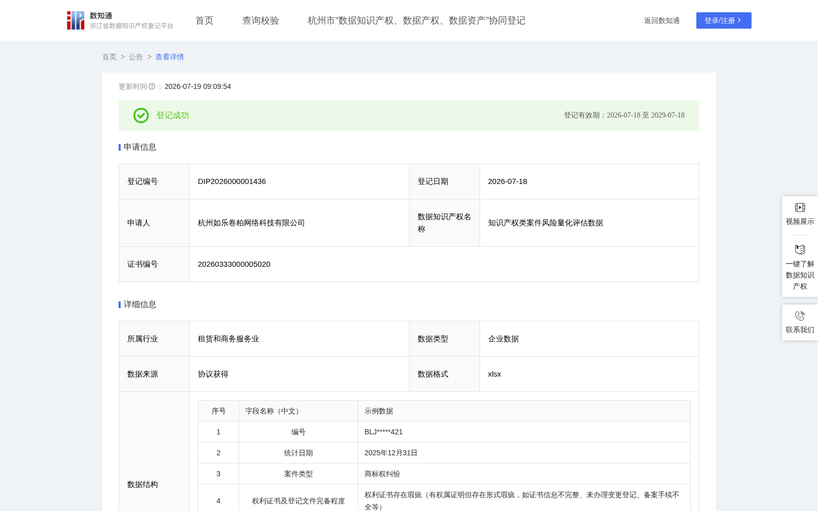This screenshot has width=818, height=511.
Task: Select the 编号 field name cell
Action: pos(299,432)
